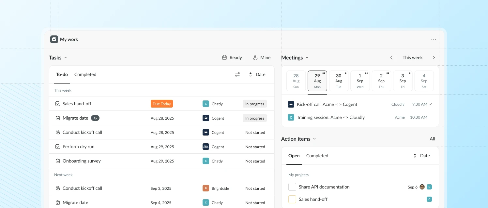This screenshot has width=488, height=208.
Task: Click the Cogent logo beside Kick-off call meeting
Action: pyautogui.click(x=291, y=104)
